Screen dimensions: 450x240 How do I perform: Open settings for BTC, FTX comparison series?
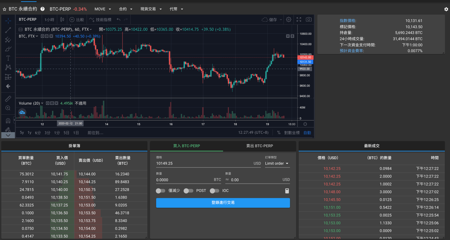pyautogui.click(x=47, y=36)
